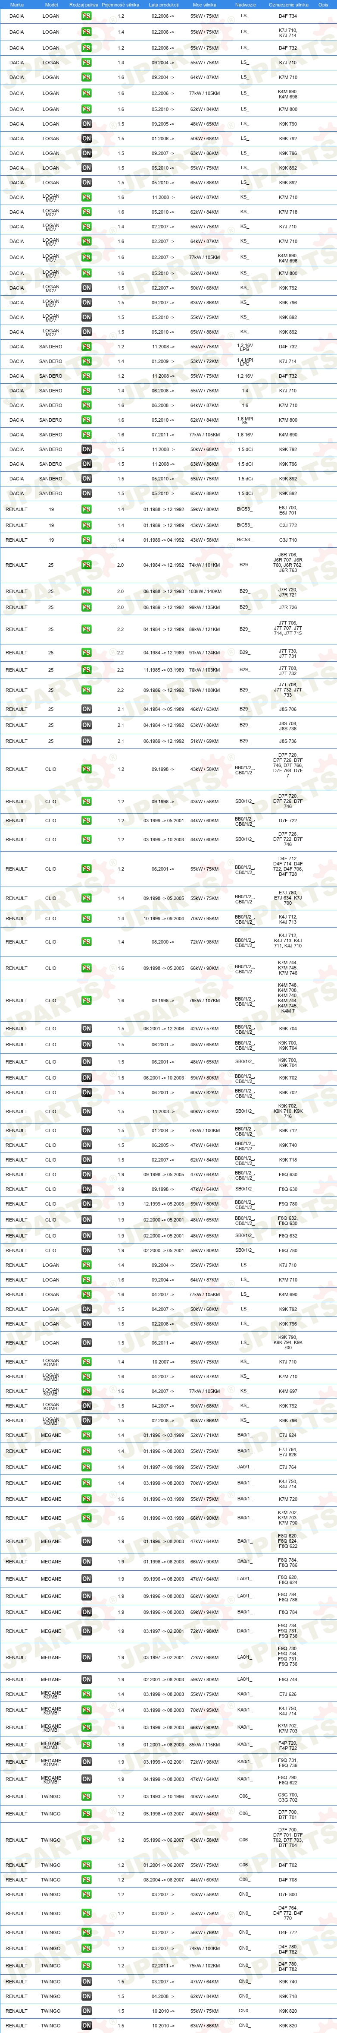This screenshot has height=2033, width=337.
Task: Click diesel ON icon in Clio K9K 712 row
Action: point(87,1131)
